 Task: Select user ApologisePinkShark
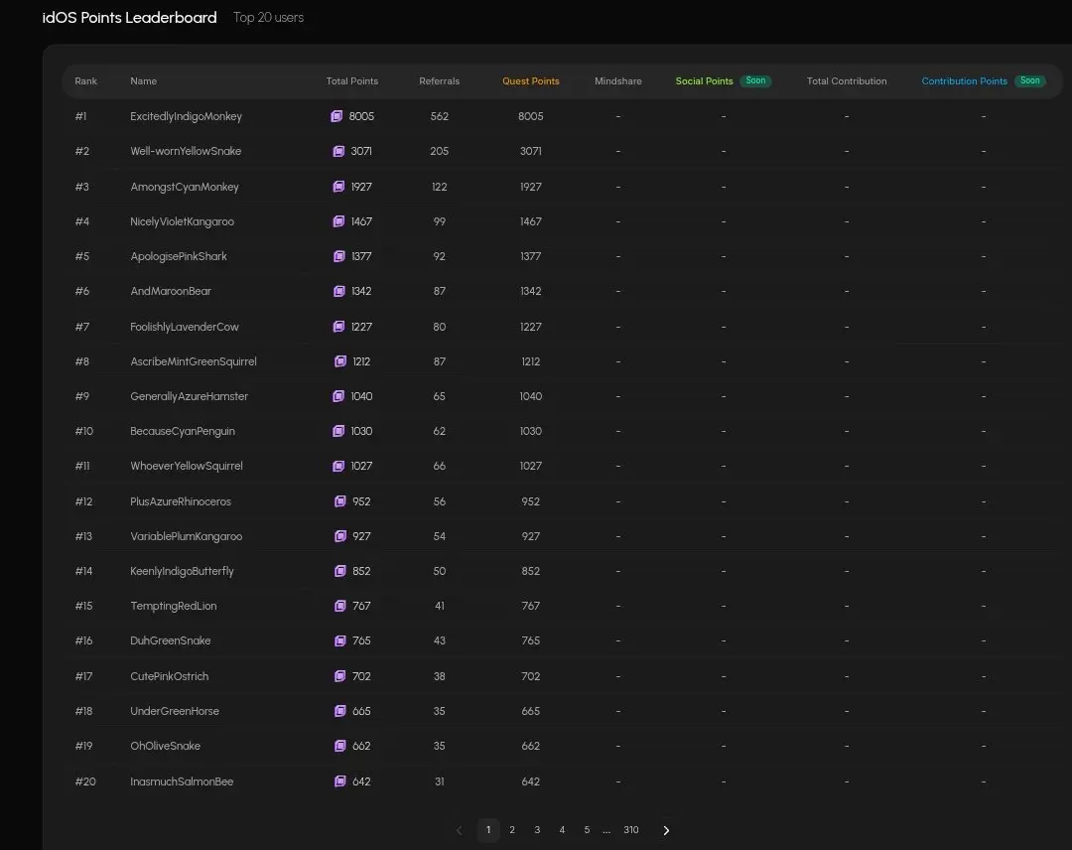(179, 256)
